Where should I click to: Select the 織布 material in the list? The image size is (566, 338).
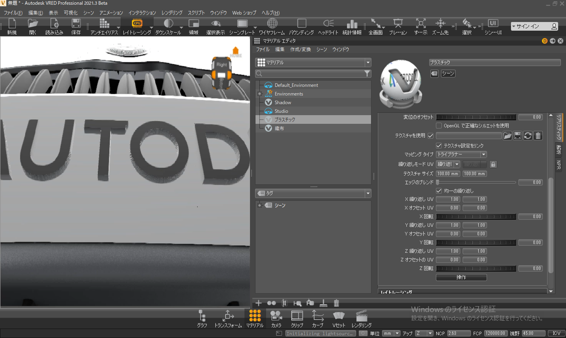[x=313, y=129]
